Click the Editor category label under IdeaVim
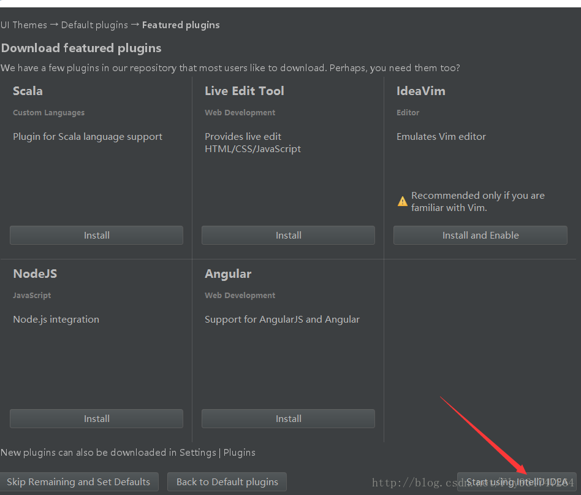This screenshot has width=581, height=495. [x=408, y=113]
